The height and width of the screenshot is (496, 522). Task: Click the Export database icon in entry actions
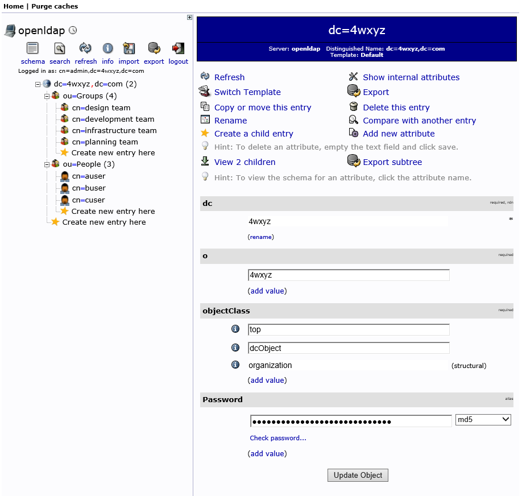(x=354, y=91)
